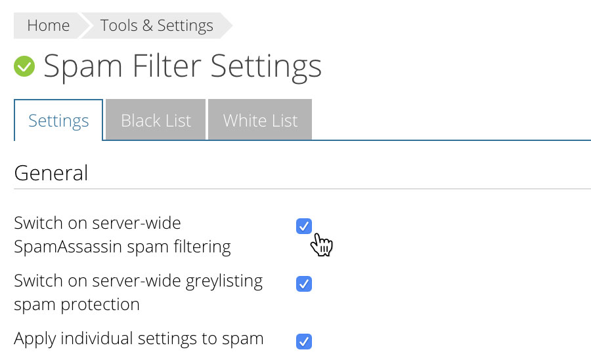Screen dimensions: 591x354
Task: Click the greylisting spam protection label text
Action: pos(138,292)
